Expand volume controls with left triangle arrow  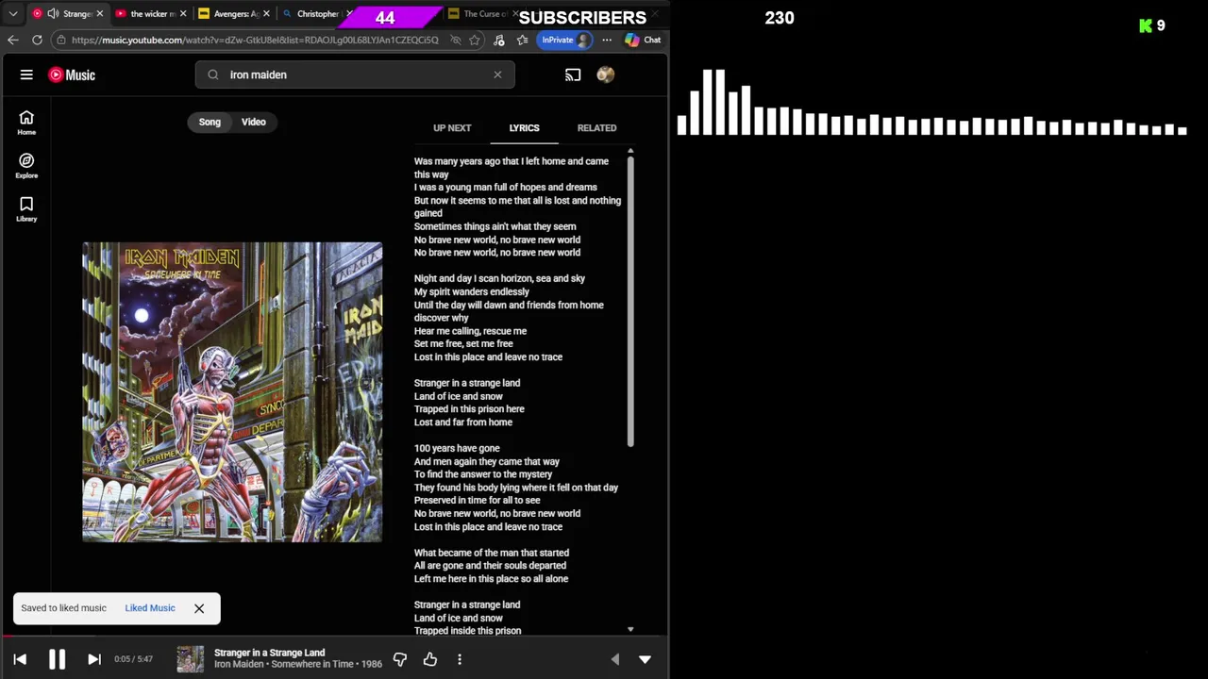point(615,659)
